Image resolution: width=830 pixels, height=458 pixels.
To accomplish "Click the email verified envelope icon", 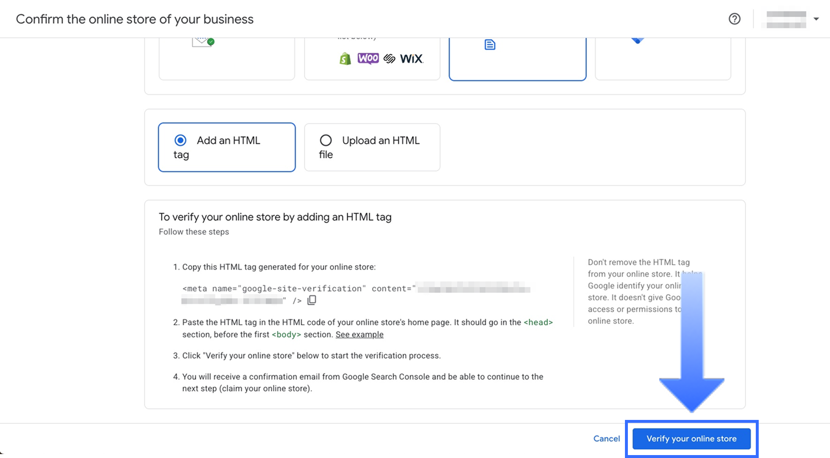I will [x=203, y=42].
